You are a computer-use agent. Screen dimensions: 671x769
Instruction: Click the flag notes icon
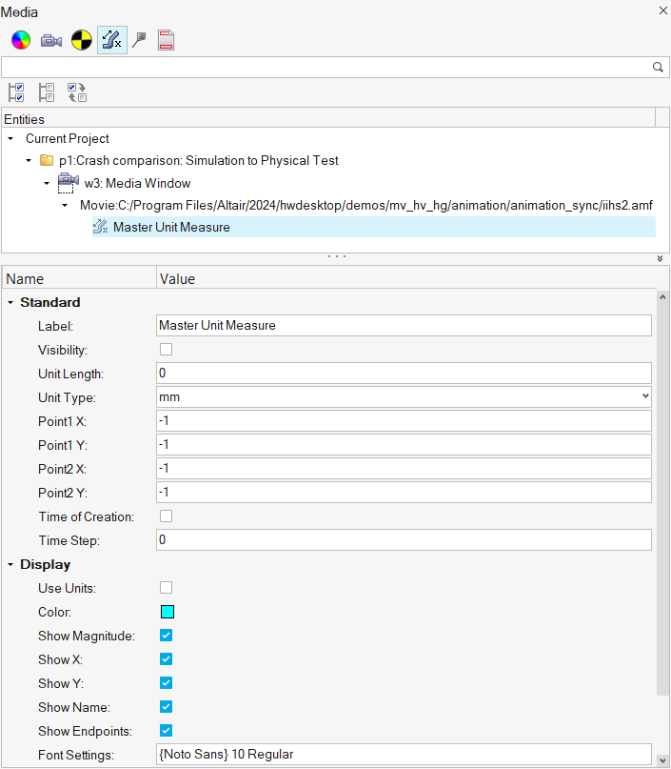[139, 40]
